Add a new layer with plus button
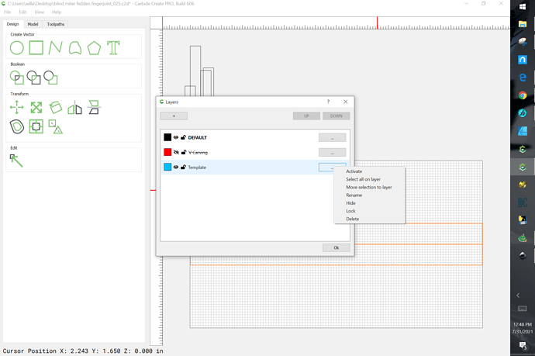 tap(174, 116)
